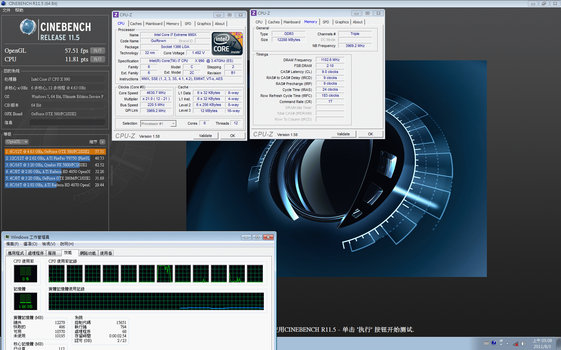Open 選項(O) menu in Task Manager
The height and width of the screenshot is (350, 561).
[30, 244]
